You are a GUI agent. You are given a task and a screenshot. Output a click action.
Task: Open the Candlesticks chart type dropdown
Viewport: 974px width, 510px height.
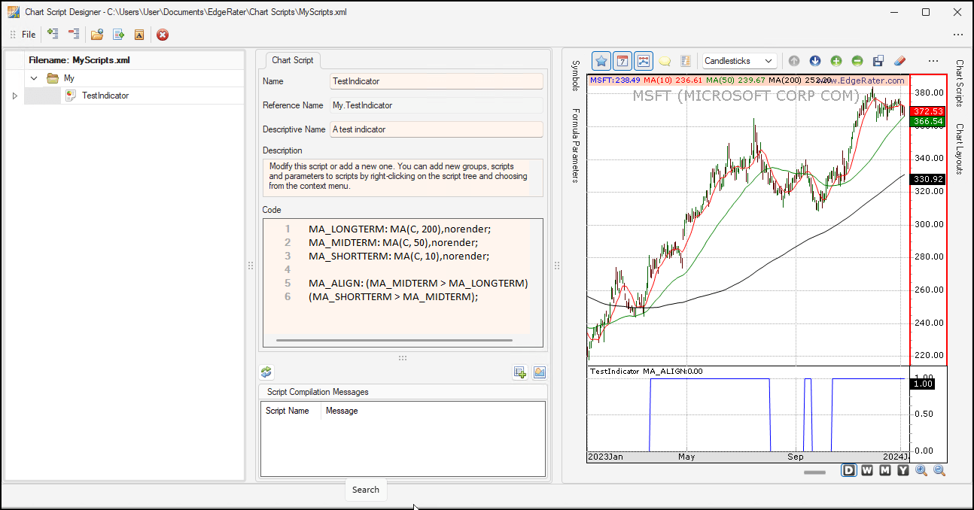click(x=738, y=60)
